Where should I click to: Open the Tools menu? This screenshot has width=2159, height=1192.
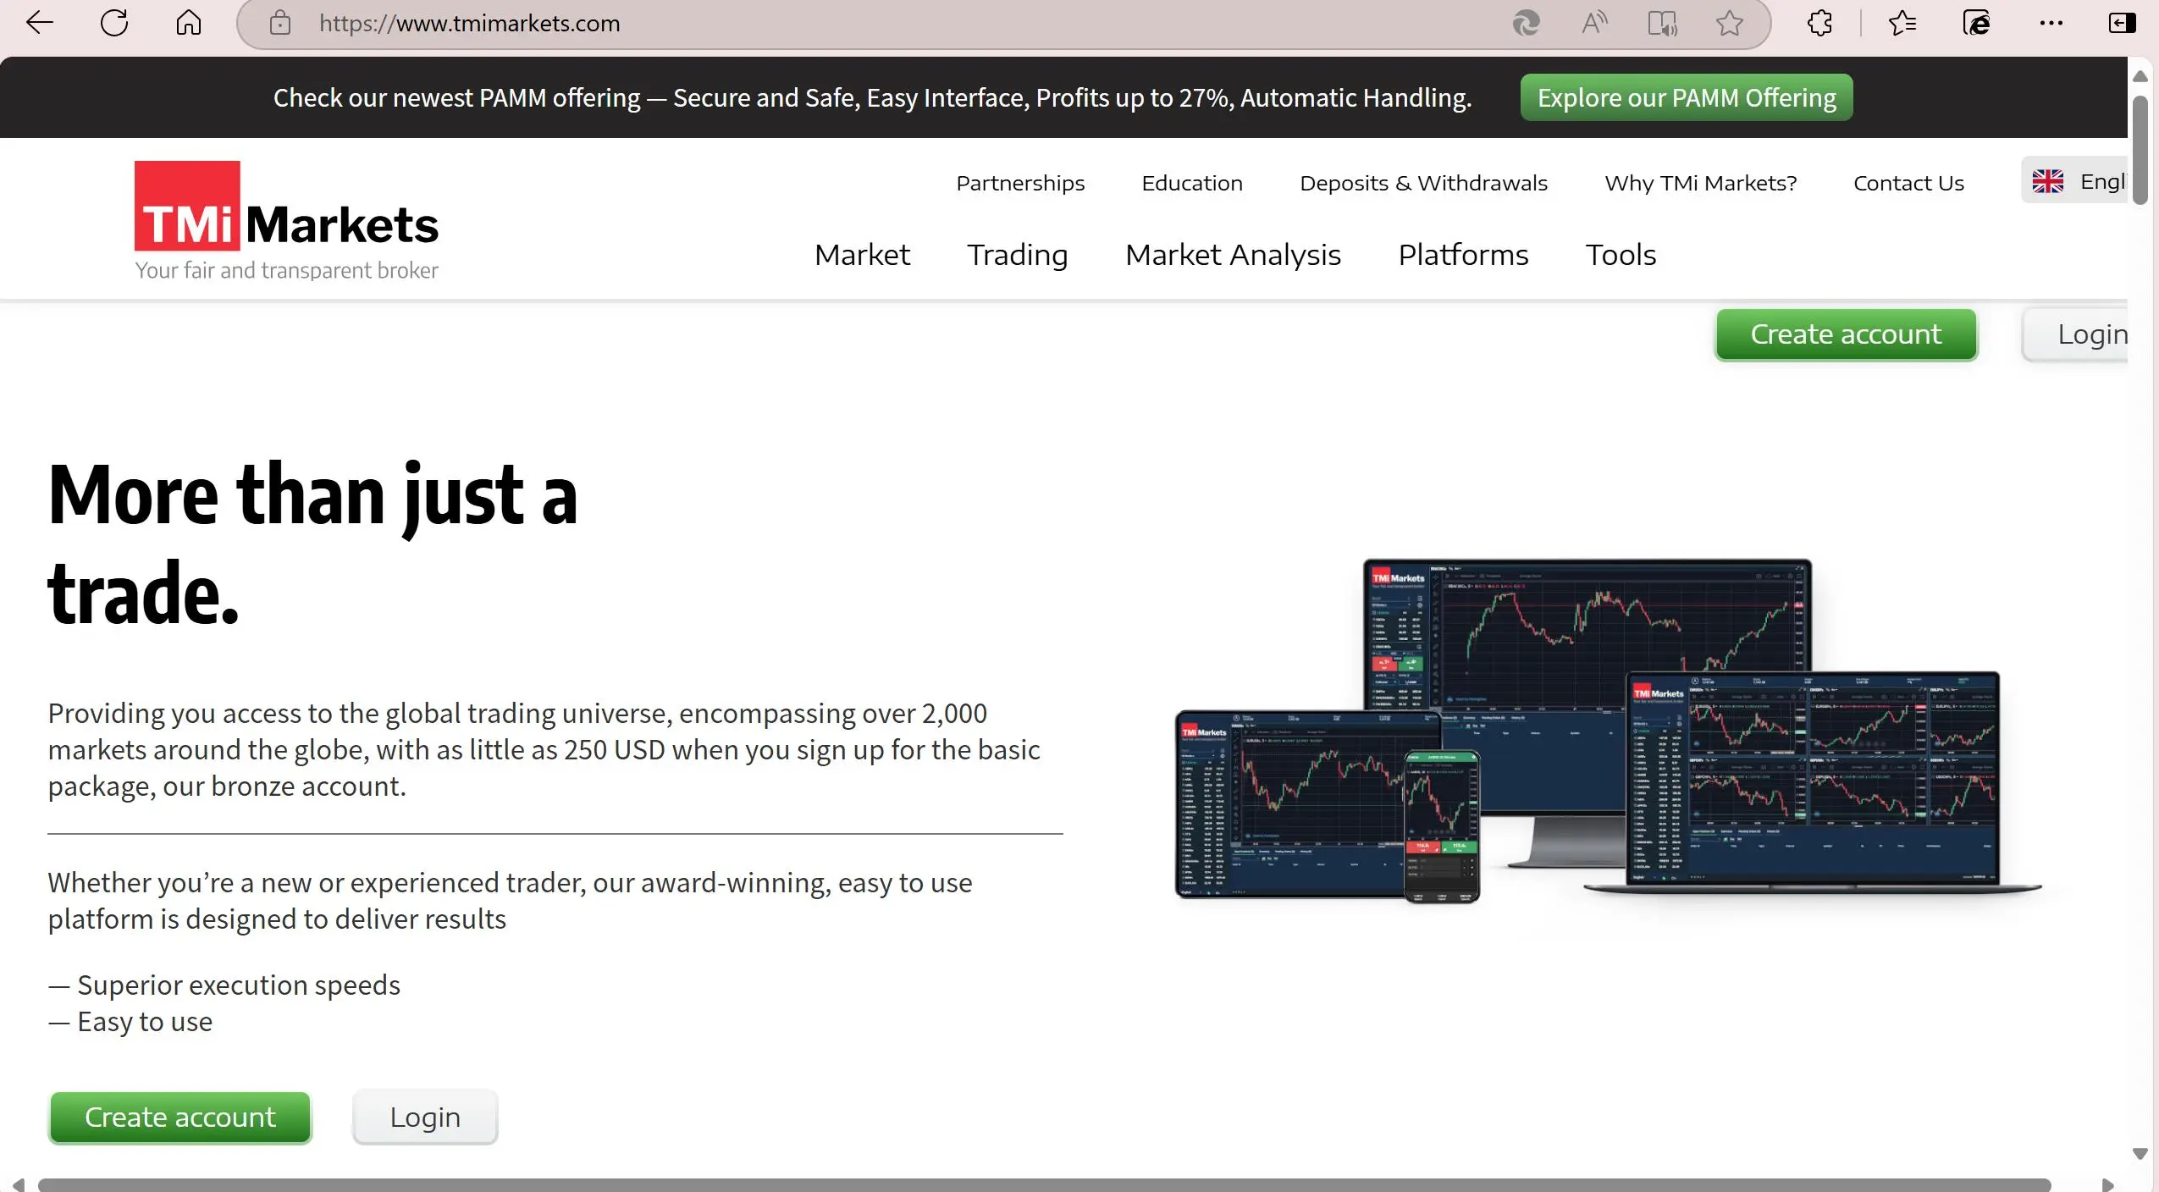(x=1621, y=255)
